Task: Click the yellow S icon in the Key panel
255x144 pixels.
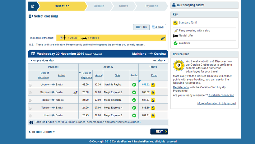Action: (x=175, y=23)
